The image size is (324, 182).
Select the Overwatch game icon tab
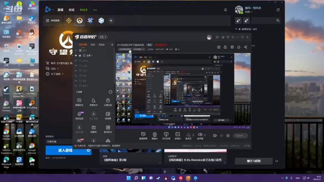coord(79,21)
